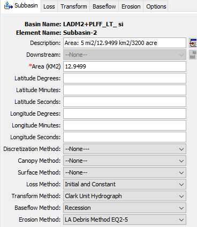Expand the Discretization Method dropdown

pos(125,149)
